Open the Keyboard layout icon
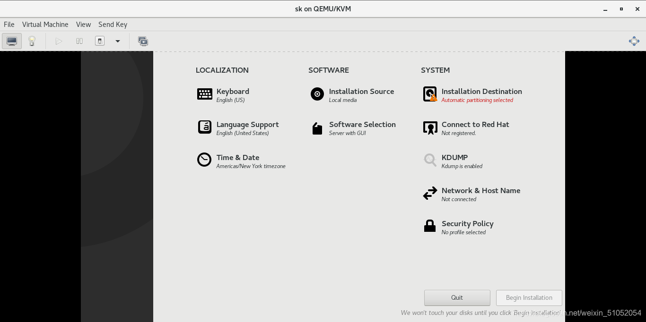Image resolution: width=646 pixels, height=322 pixels. (x=205, y=94)
